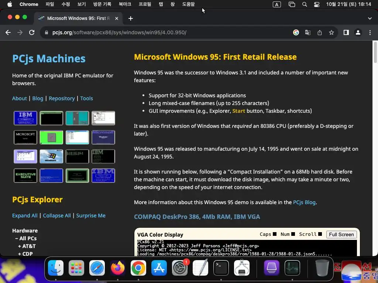Expand the CDP tree node
The image size is (378, 283).
(25, 254)
